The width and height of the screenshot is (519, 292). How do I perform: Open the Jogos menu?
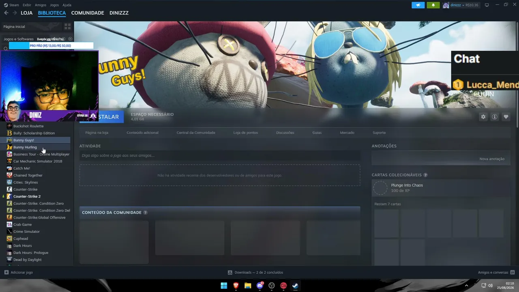coord(54,5)
